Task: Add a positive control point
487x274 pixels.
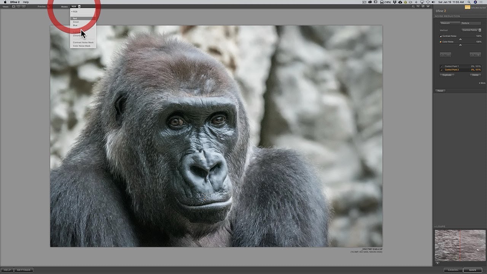Action: tap(475, 55)
